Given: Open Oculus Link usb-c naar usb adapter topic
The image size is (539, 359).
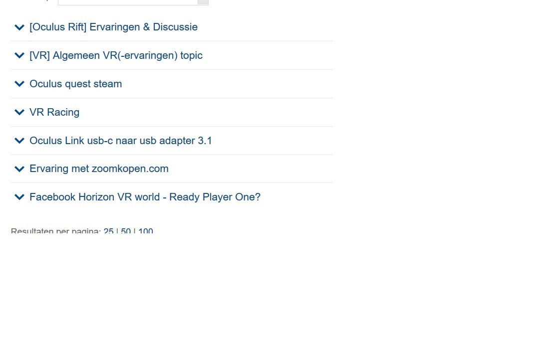Looking at the screenshot, I should click(121, 141).
